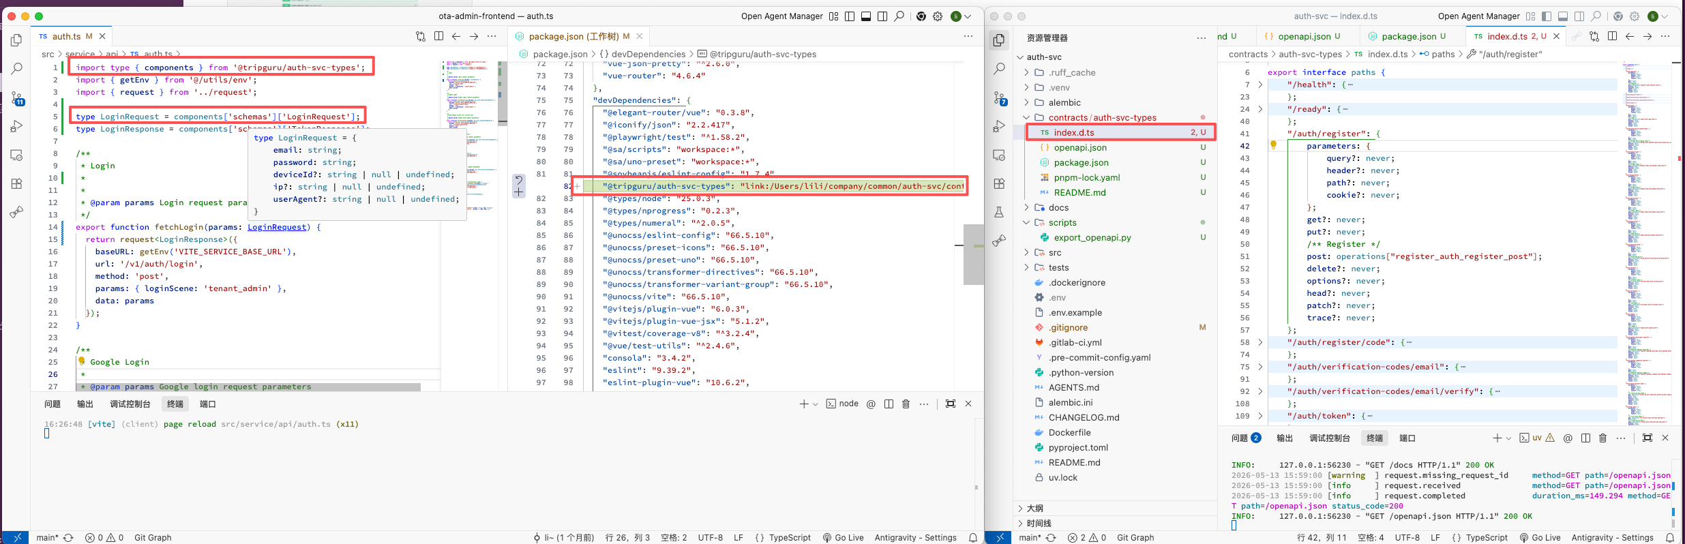Open export_openapi.py in explorer
1685x544 pixels.
tap(1092, 238)
